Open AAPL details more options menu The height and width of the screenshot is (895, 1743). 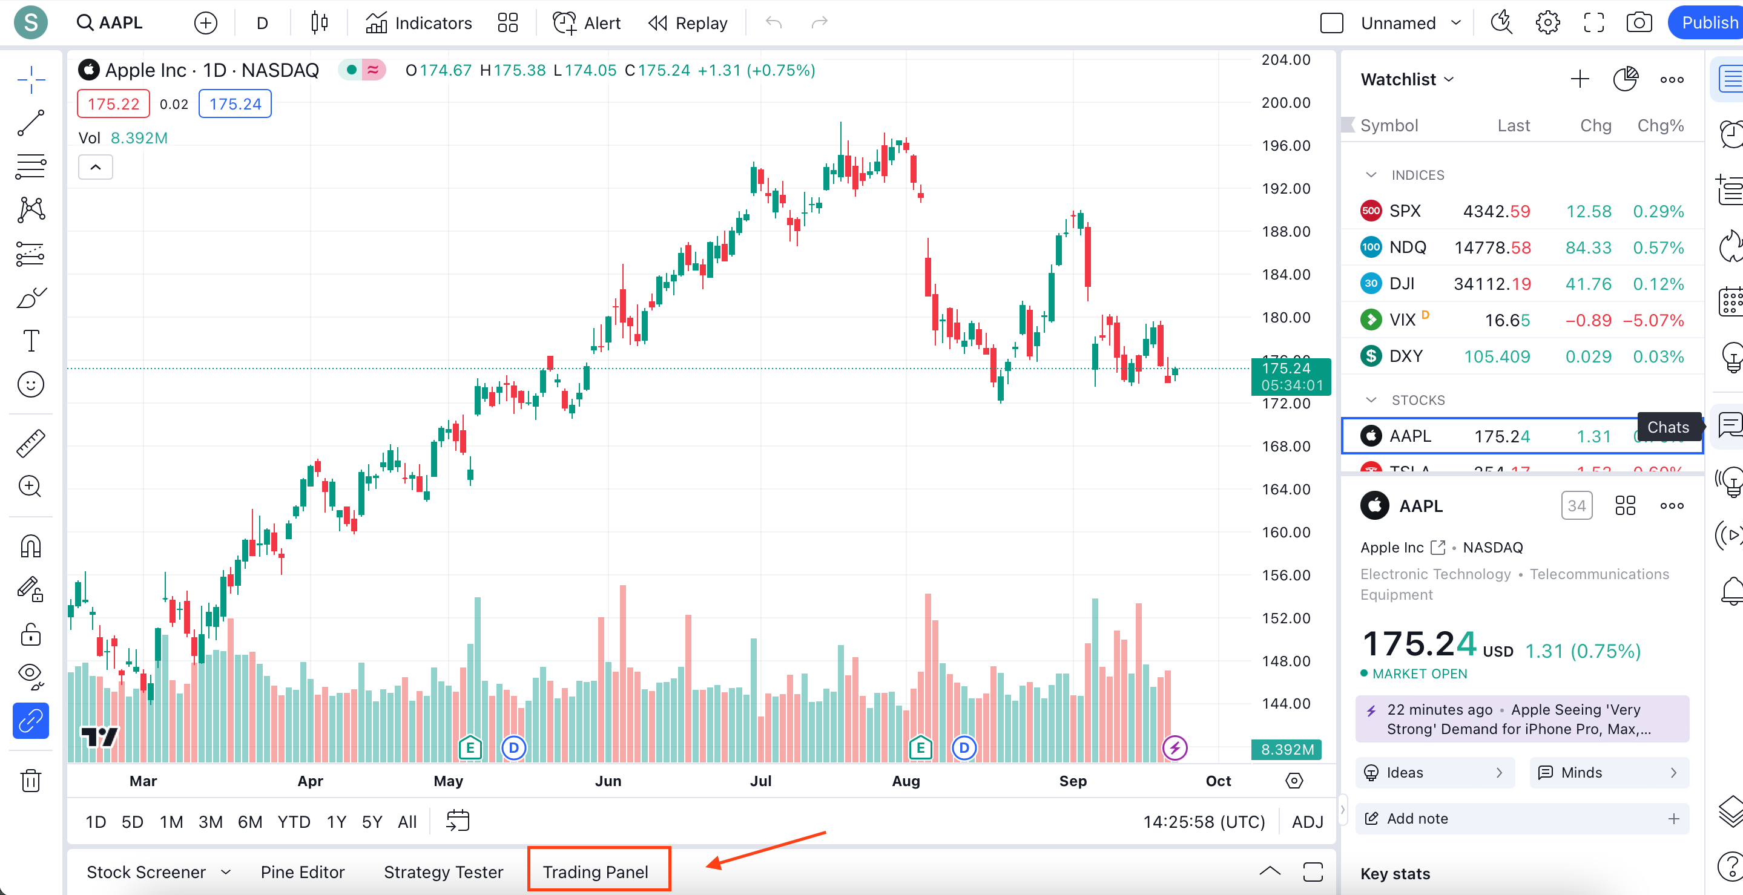1672,506
